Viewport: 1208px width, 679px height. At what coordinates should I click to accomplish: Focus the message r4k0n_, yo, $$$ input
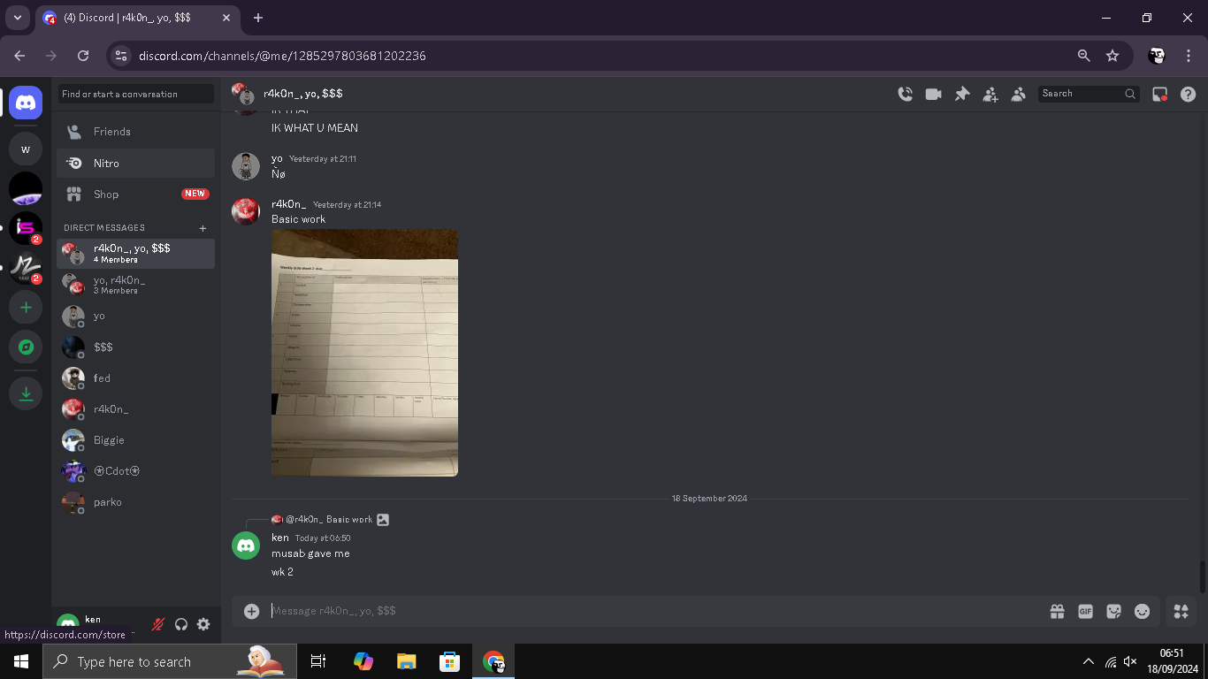pyautogui.click(x=654, y=611)
